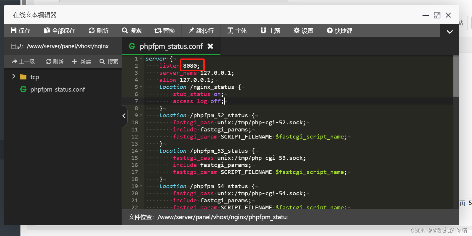Search files with sidebar 搜索 button
The height and width of the screenshot is (236, 472).
[109, 61]
